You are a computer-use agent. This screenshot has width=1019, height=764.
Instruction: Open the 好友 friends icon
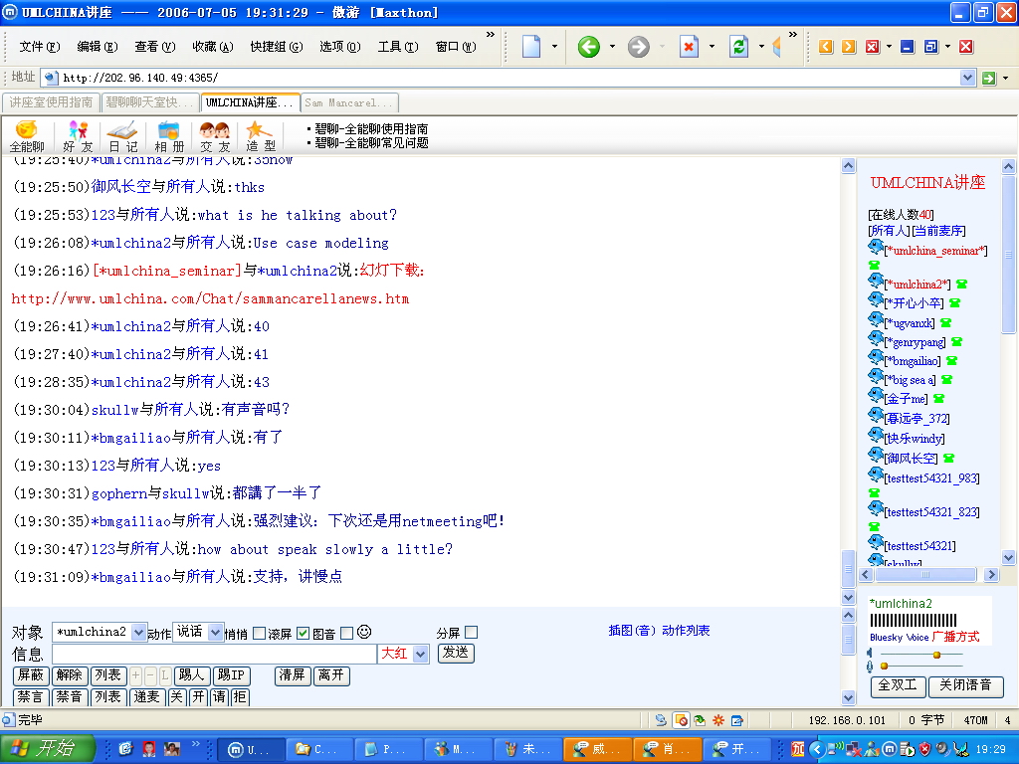click(78, 136)
